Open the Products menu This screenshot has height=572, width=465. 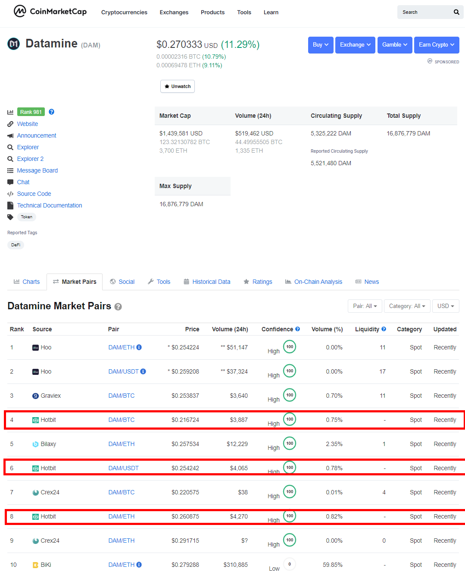coord(212,12)
